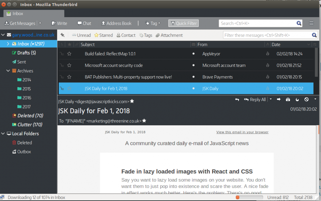Open the Write new message composer
321x201 pixels.
pyautogui.click(x=59, y=23)
